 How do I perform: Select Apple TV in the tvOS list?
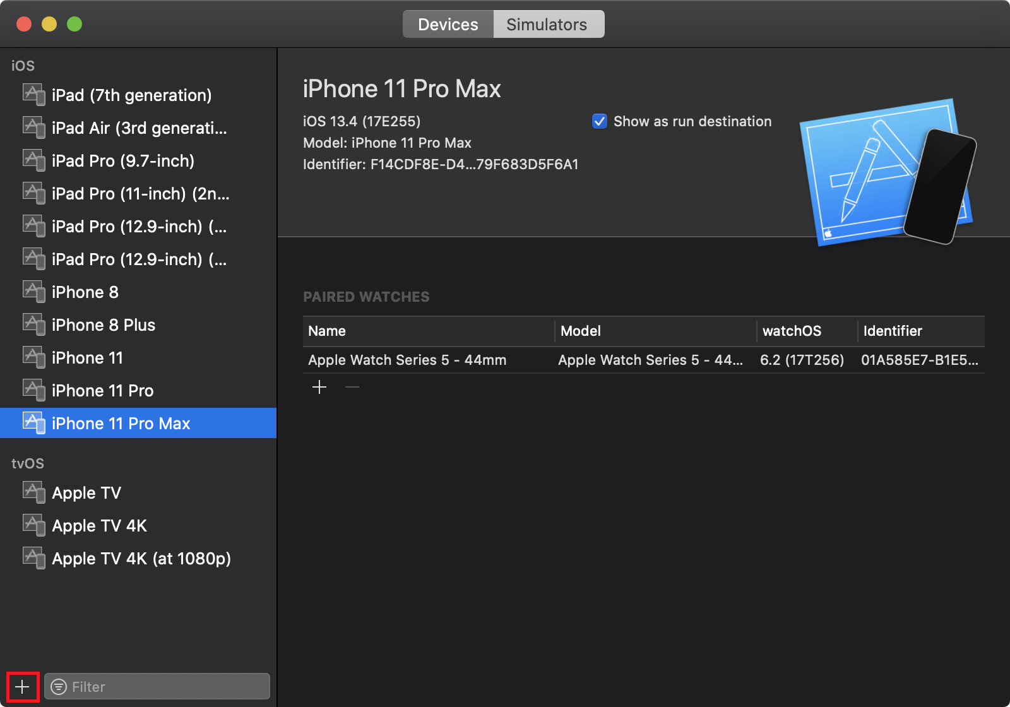point(138,492)
